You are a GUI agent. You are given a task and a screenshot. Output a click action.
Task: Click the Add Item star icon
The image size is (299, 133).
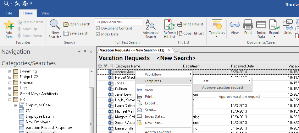(9, 26)
